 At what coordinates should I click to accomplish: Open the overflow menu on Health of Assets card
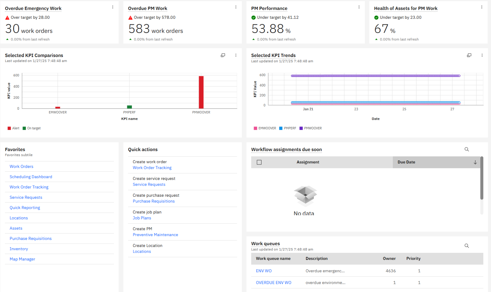pyautogui.click(x=482, y=7)
